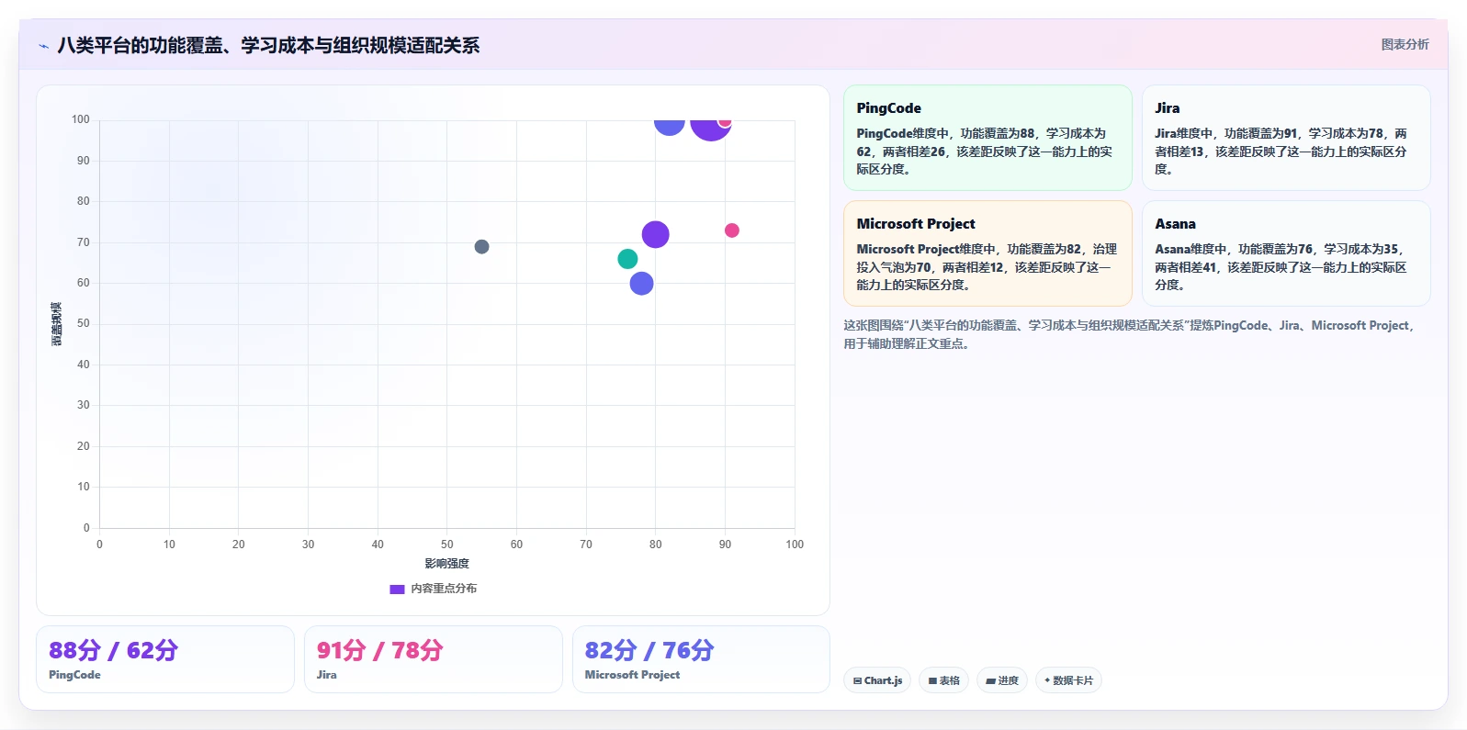
Task: Click the purple bubble near value 70
Action: tap(655, 235)
